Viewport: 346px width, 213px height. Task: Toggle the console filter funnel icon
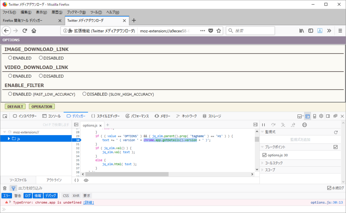point(13,188)
